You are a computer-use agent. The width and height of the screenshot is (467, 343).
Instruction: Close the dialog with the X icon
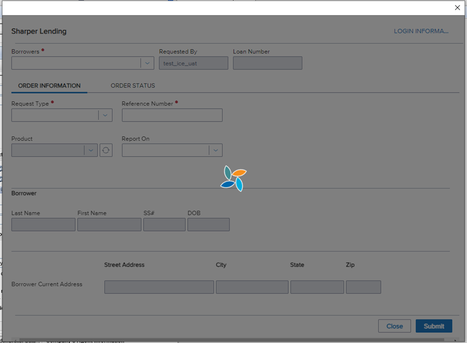click(457, 8)
